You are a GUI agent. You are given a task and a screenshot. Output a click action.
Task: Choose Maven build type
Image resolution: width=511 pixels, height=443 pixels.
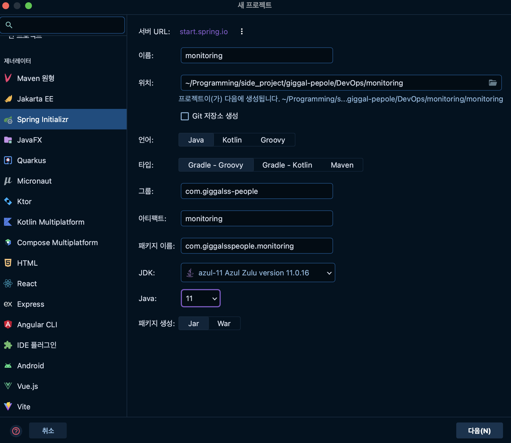342,165
